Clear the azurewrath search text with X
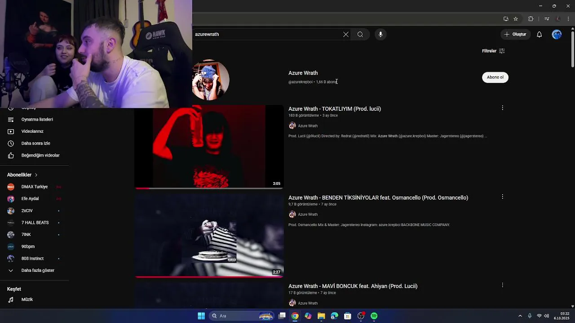The height and width of the screenshot is (323, 575). 346,35
